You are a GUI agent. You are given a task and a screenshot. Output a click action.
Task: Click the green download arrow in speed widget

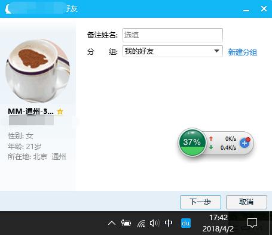[211, 147]
